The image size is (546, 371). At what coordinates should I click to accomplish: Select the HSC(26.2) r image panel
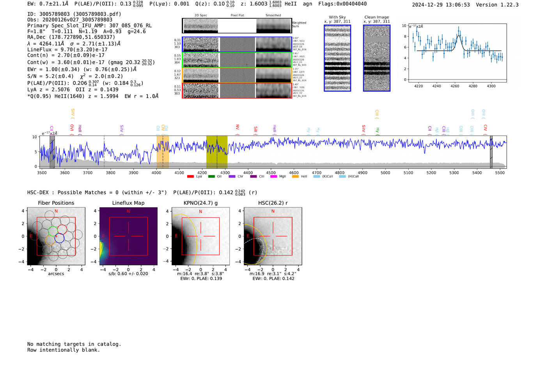[x=273, y=236]
